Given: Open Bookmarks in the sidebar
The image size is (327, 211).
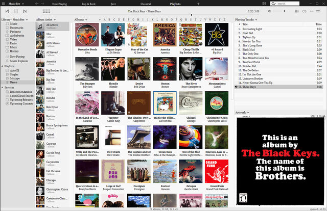Looking at the screenshot, I should click(x=16, y=28).
